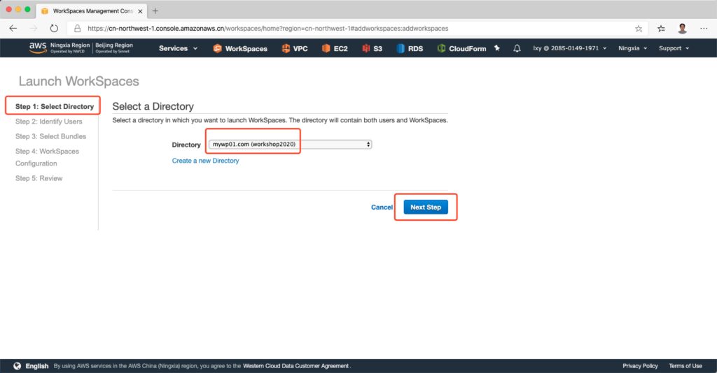Screen dimensions: 717x373
Task: Expand the Services dropdown menu
Action: pos(178,48)
